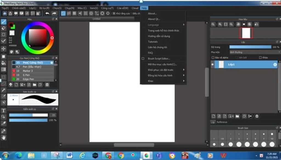Image resolution: width=281 pixels, height=160 pixels.
Task: Tick the Khóa lock checkbox
Action: tap(260, 58)
